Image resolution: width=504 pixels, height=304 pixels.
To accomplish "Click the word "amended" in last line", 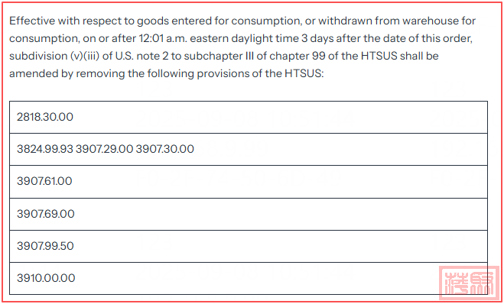I will click(x=34, y=74).
